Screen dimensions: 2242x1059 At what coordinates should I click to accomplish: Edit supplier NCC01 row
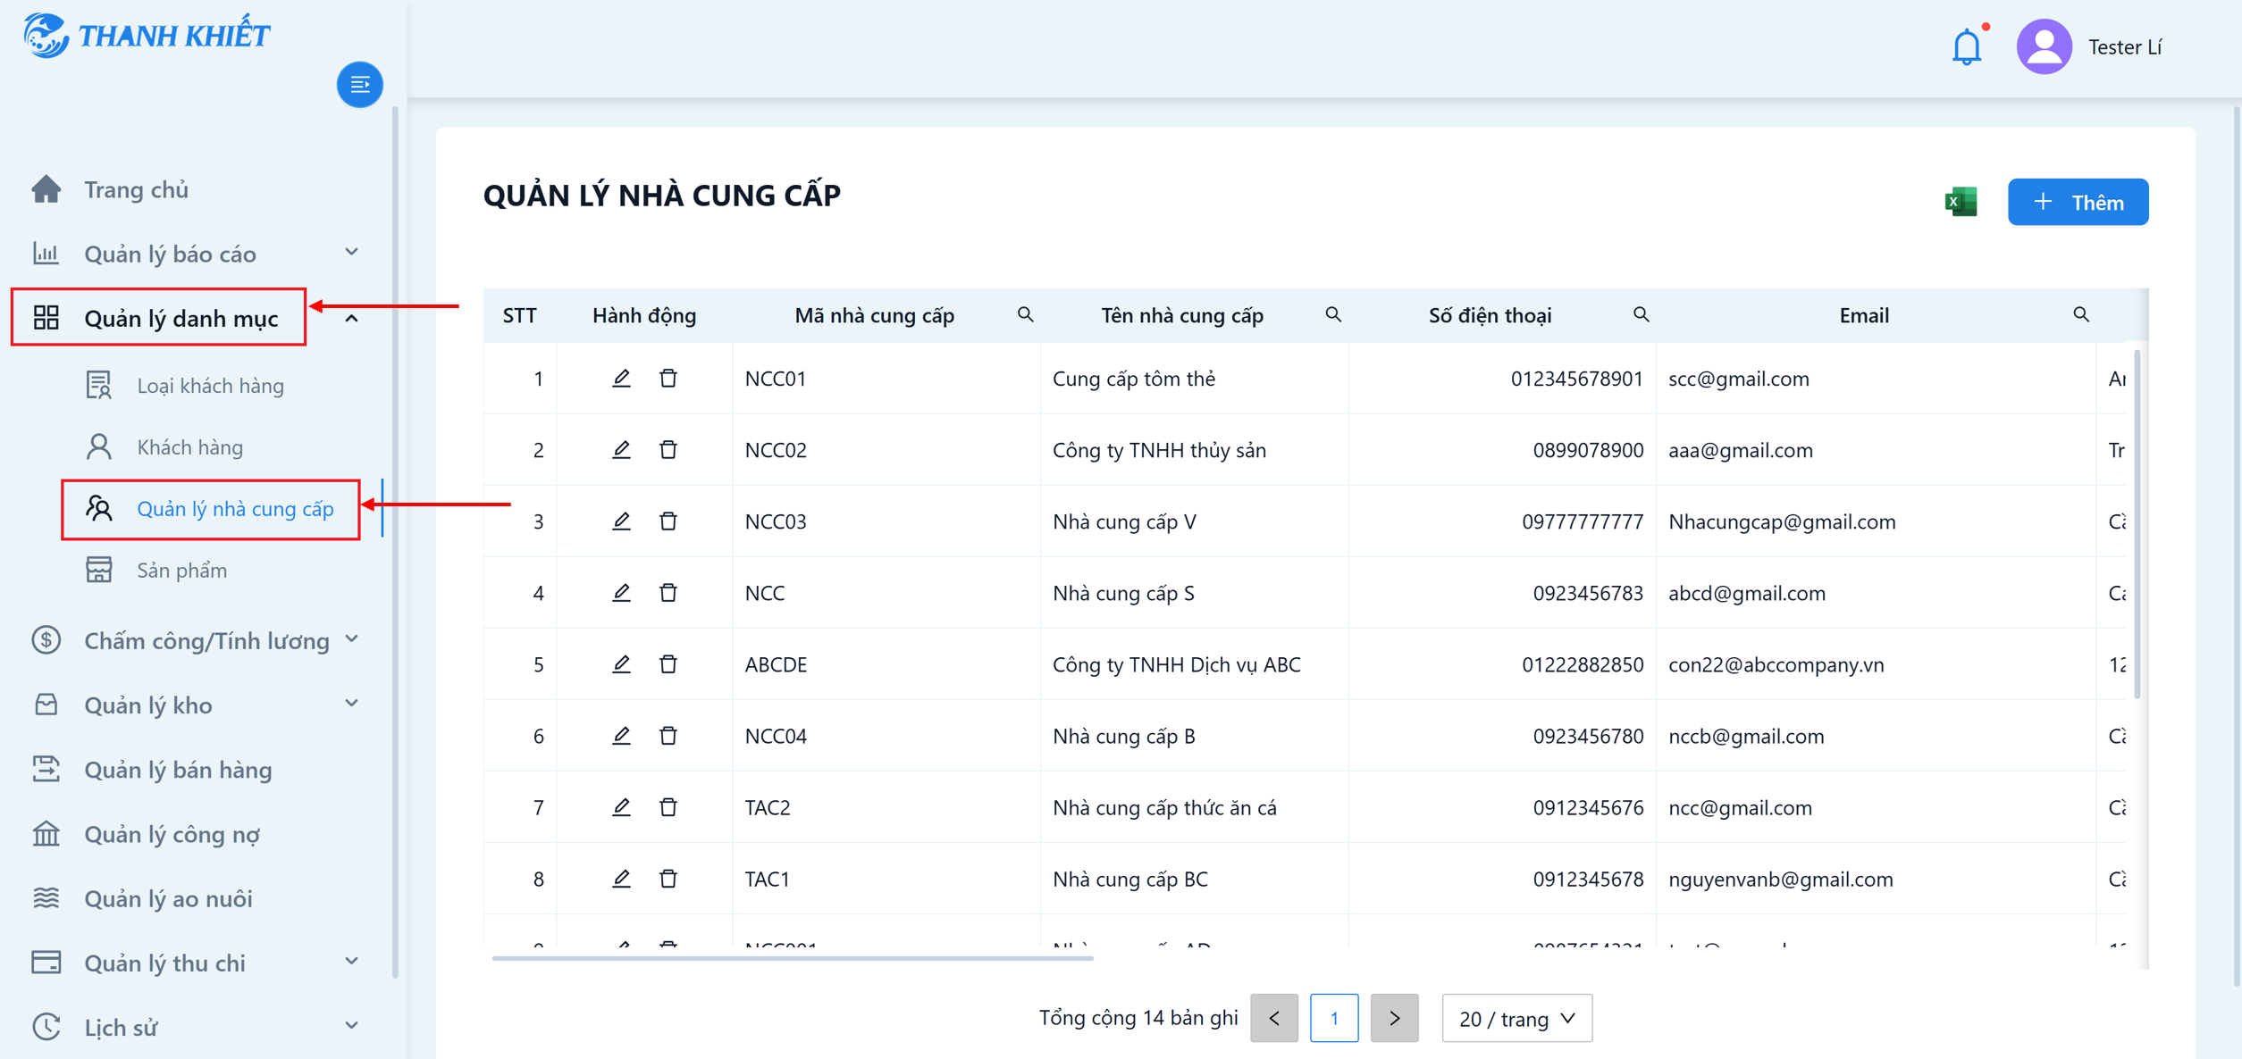pyautogui.click(x=621, y=378)
